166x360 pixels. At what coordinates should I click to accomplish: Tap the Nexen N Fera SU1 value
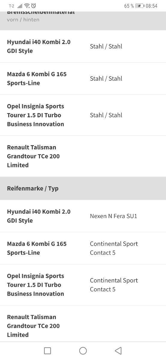coord(113,216)
